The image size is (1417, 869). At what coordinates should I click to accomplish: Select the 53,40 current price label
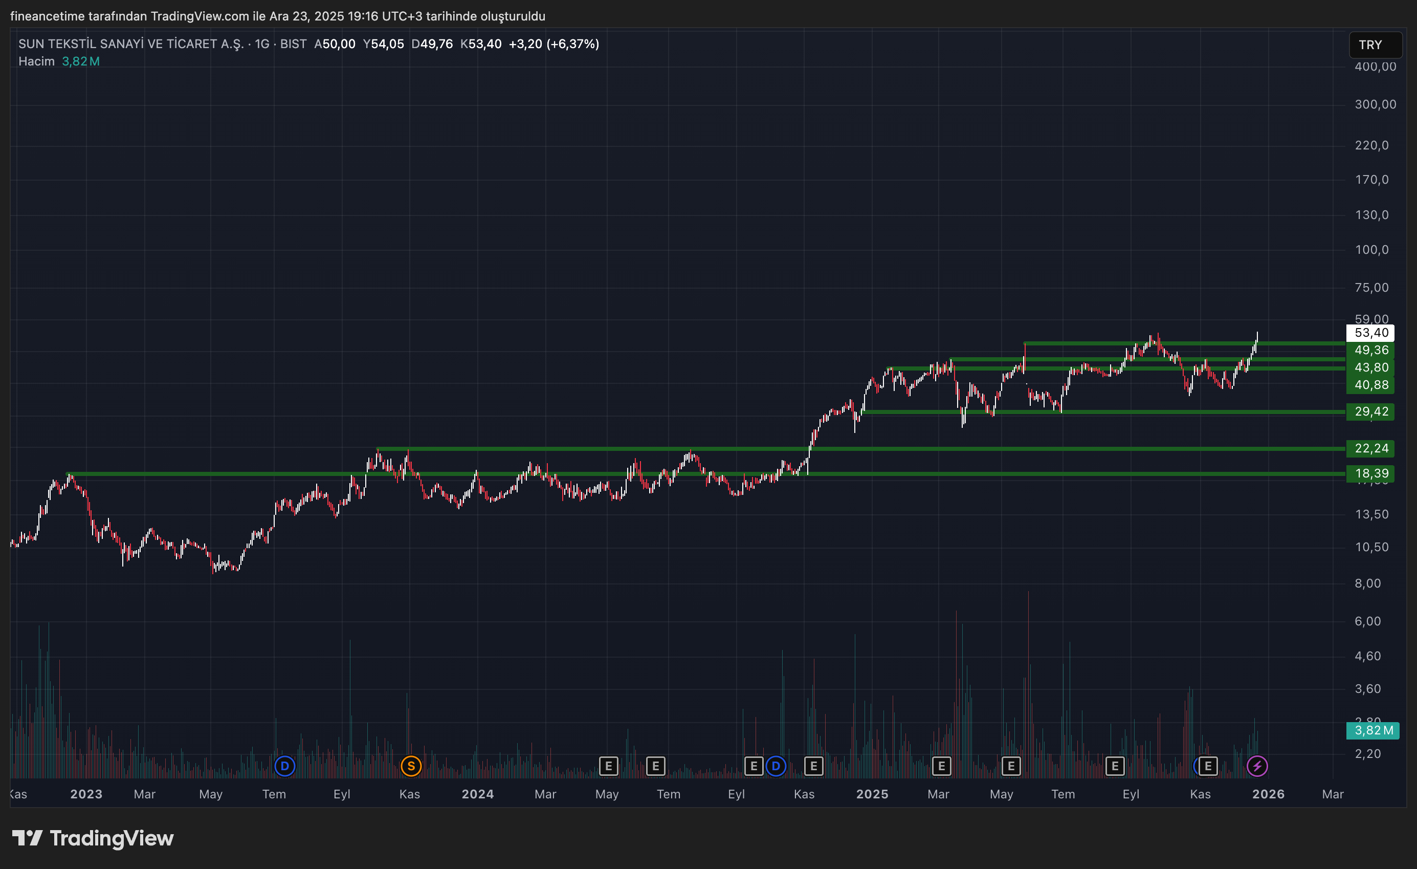[1370, 333]
